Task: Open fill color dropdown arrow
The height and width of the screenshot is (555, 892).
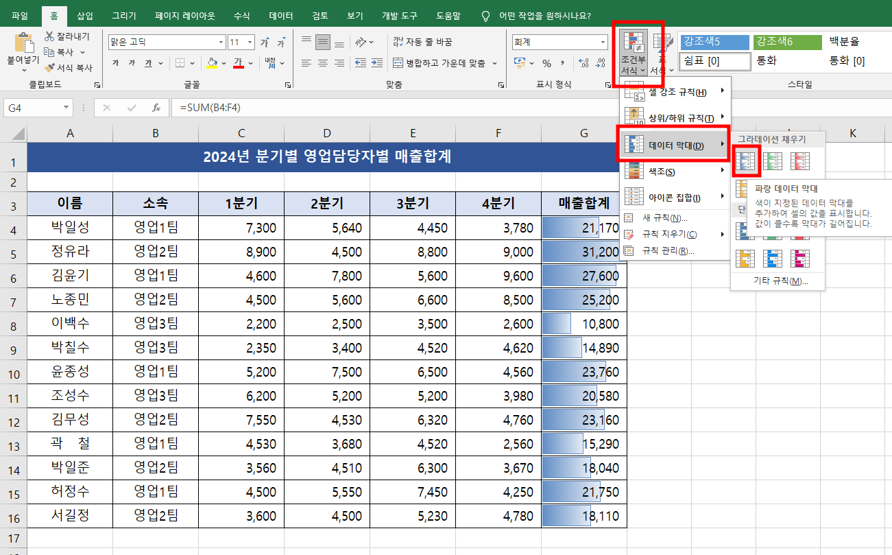Action: click(x=224, y=63)
